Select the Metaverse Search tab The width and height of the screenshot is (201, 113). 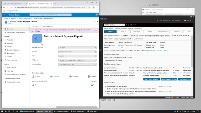point(163,31)
